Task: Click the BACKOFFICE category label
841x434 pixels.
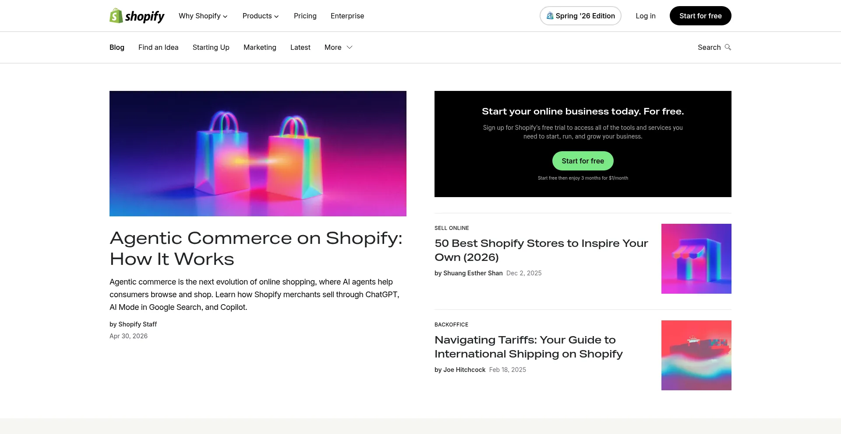Action: click(451, 325)
